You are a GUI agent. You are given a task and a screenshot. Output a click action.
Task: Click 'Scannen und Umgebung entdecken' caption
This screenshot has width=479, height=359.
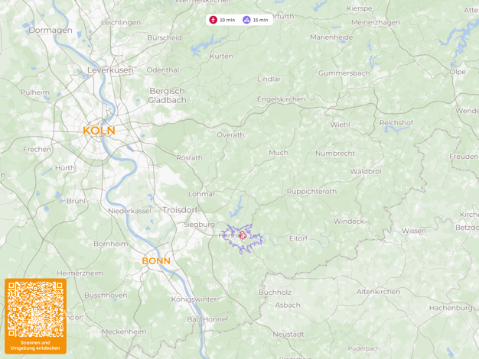tap(35, 345)
